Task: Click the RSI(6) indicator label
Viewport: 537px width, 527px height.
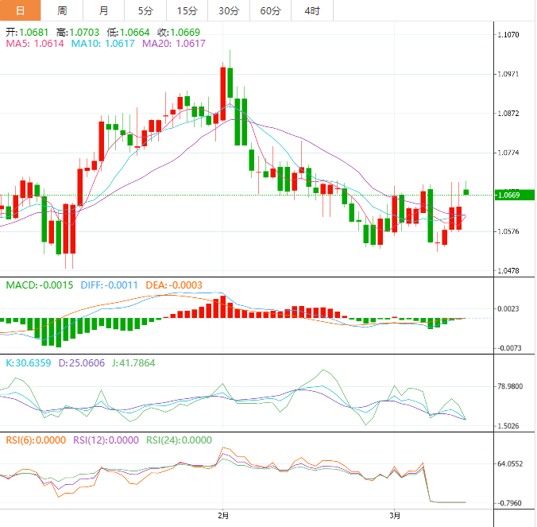Action: tap(37, 440)
